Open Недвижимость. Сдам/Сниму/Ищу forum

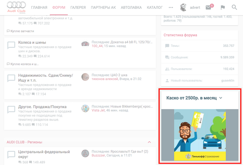tap(46, 78)
